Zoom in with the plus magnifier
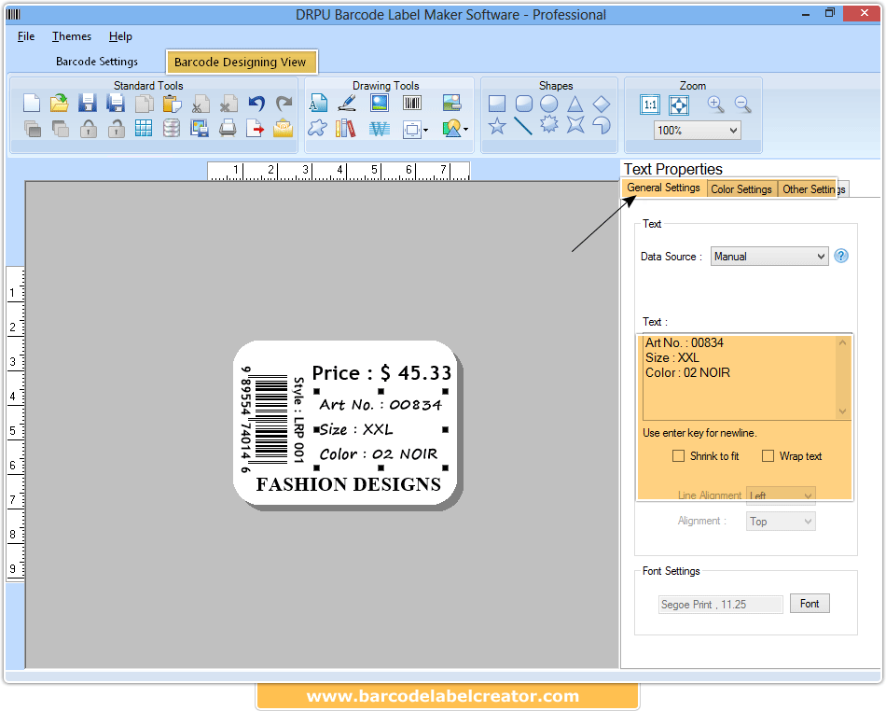 coord(715,105)
